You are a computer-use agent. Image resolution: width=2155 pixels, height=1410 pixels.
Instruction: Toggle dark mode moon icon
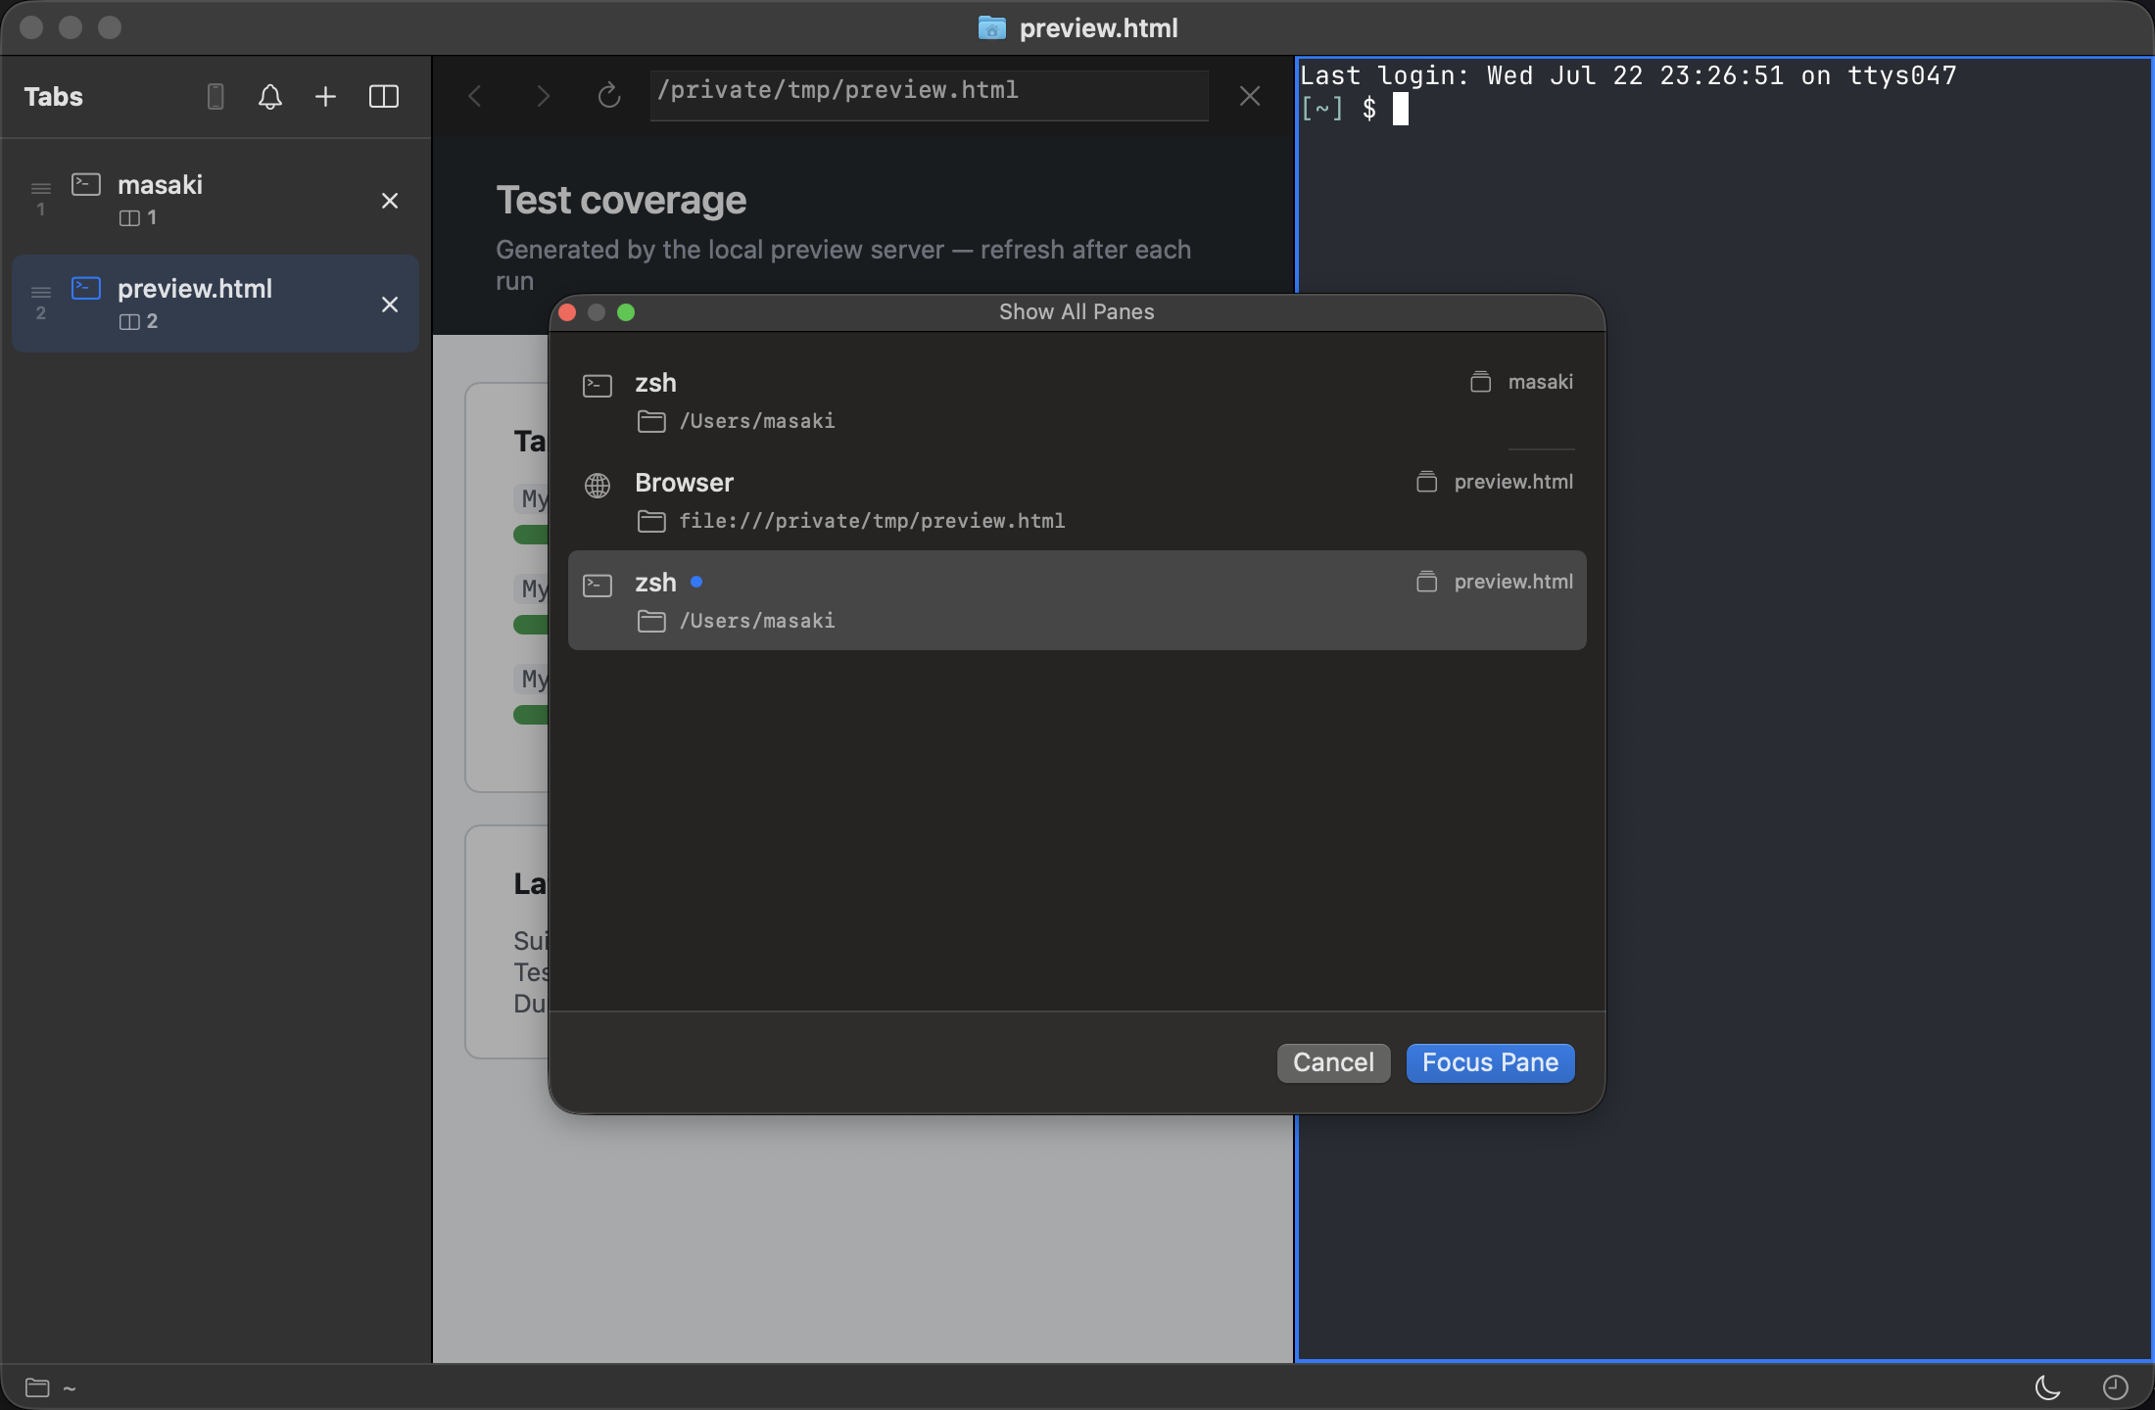[2047, 1387]
